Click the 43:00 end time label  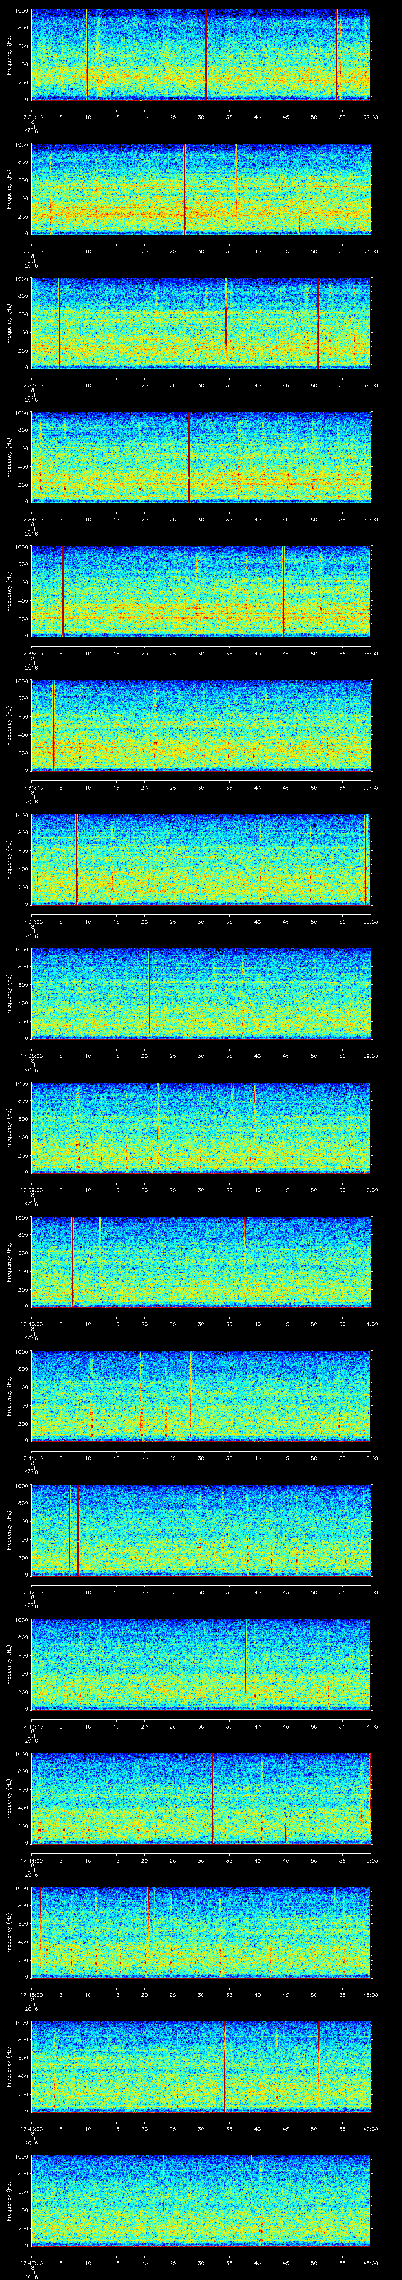click(371, 1592)
